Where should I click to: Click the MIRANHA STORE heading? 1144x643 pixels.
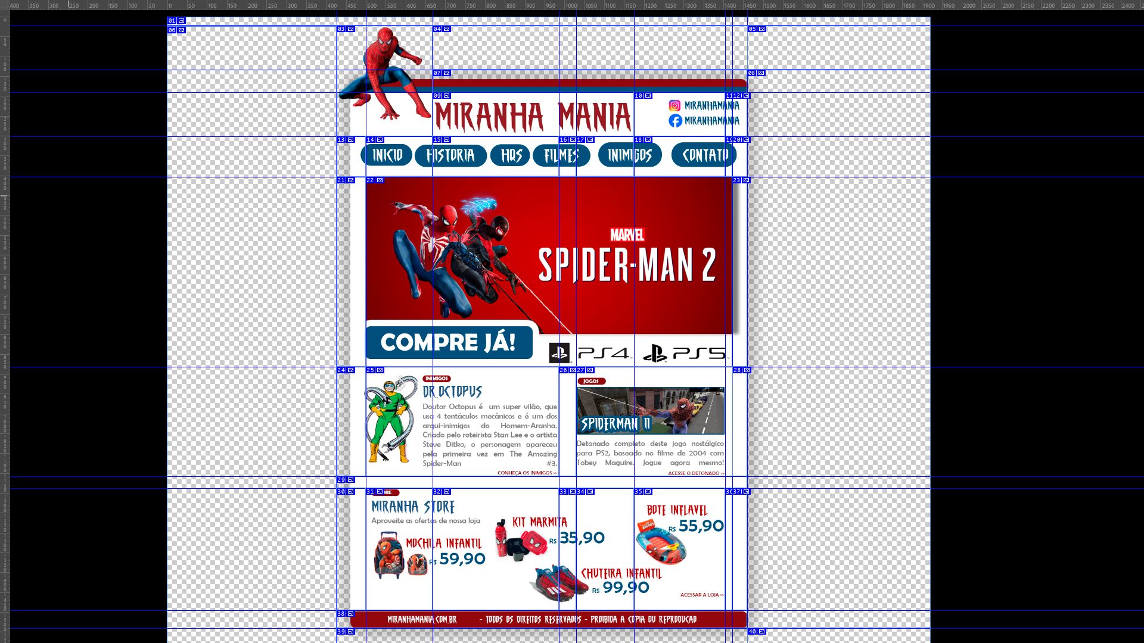tap(413, 507)
